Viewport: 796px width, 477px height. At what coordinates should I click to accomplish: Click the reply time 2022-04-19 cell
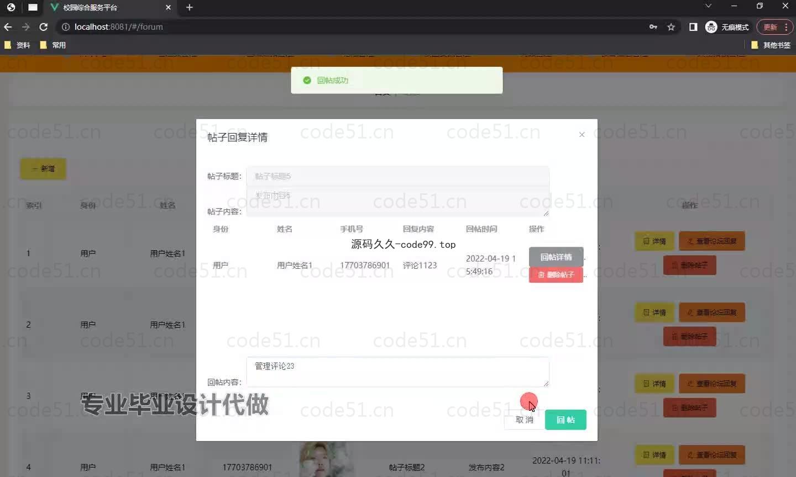point(491,265)
